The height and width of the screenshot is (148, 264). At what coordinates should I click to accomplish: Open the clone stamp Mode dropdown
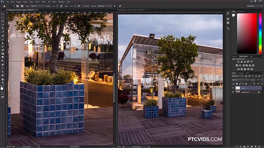point(37,6)
